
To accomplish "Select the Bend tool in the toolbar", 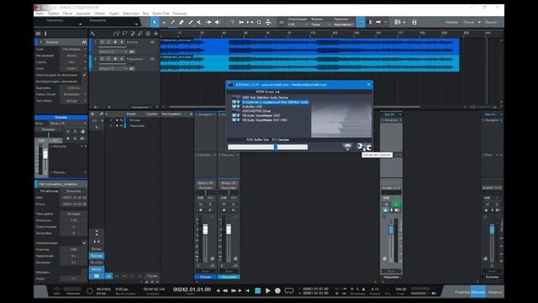I will click(208, 23).
